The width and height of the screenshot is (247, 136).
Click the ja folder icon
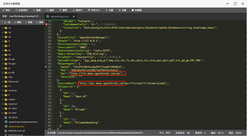point(6,50)
